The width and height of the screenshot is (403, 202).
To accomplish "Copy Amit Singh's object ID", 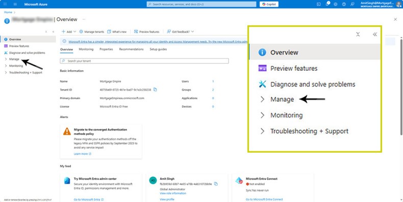I will point(216,184).
